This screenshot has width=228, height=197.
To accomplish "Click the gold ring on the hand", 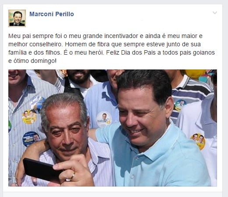I will [73, 176].
